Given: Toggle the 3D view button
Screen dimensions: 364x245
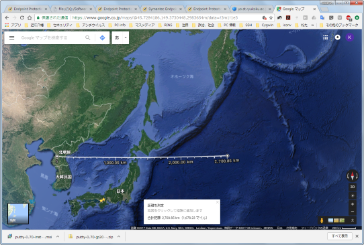Looking at the screenshot, I should point(353,187).
